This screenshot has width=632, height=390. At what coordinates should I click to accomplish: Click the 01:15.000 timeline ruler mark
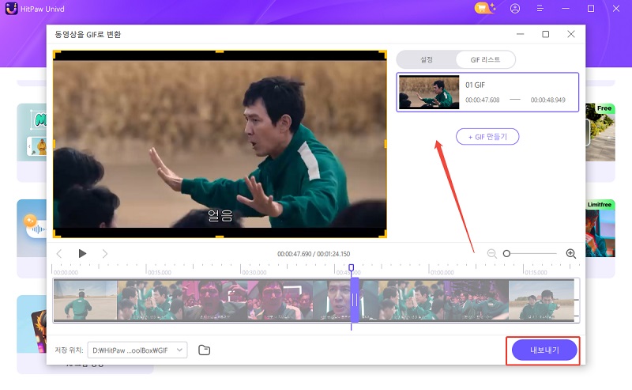pyautogui.click(x=536, y=272)
